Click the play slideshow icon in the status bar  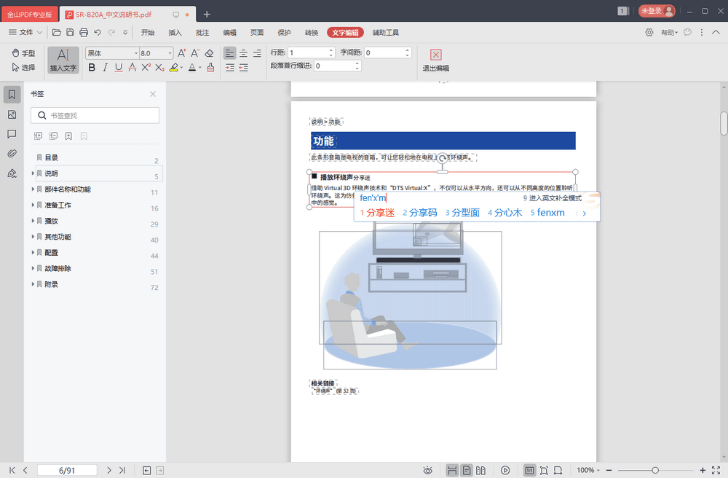(505, 471)
